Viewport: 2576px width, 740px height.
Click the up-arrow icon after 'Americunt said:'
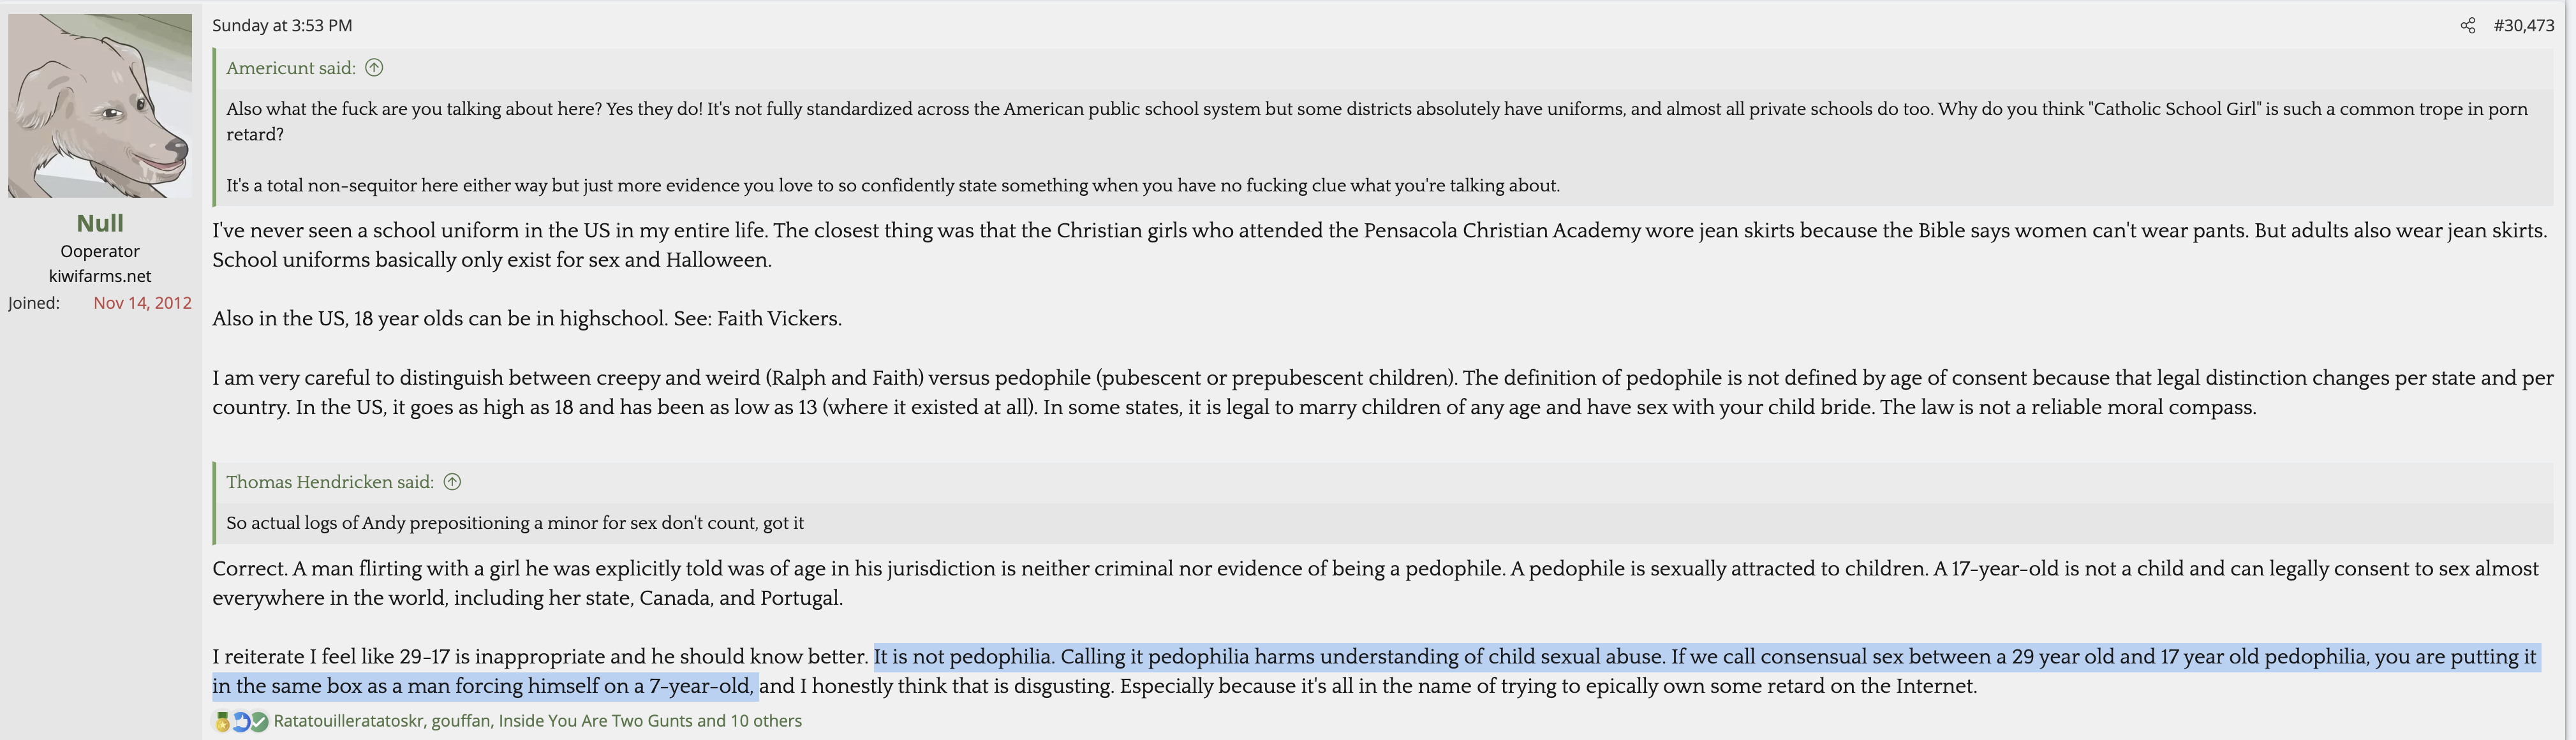point(374,68)
